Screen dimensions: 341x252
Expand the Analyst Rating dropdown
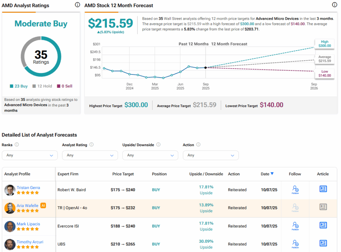coord(90,155)
